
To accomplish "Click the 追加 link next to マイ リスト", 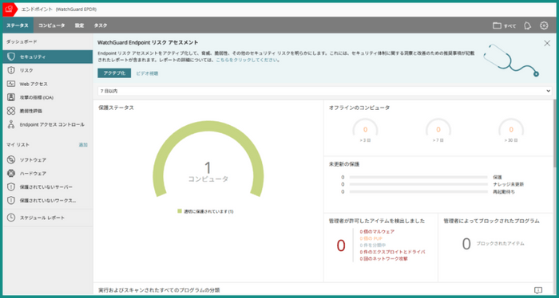I will (x=83, y=145).
